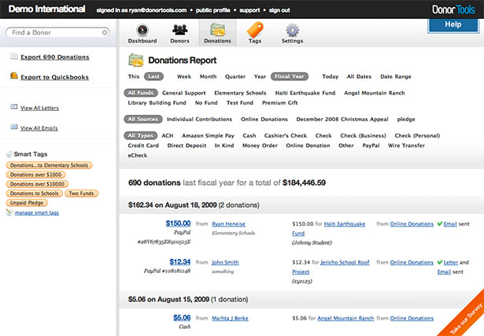Screen dimensions: 484x336
Task: Filter by Credit Card type
Action: tap(143, 146)
